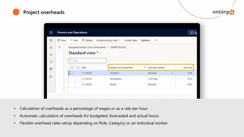Open Recent clock icon in the sidebar

(x=51, y=62)
